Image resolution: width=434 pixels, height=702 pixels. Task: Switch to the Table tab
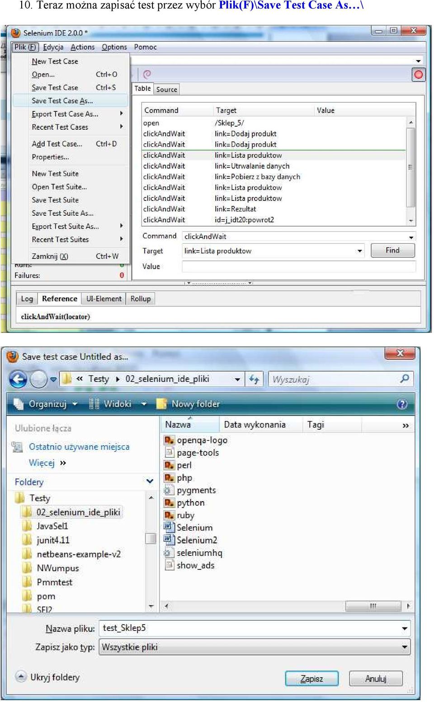pos(142,89)
